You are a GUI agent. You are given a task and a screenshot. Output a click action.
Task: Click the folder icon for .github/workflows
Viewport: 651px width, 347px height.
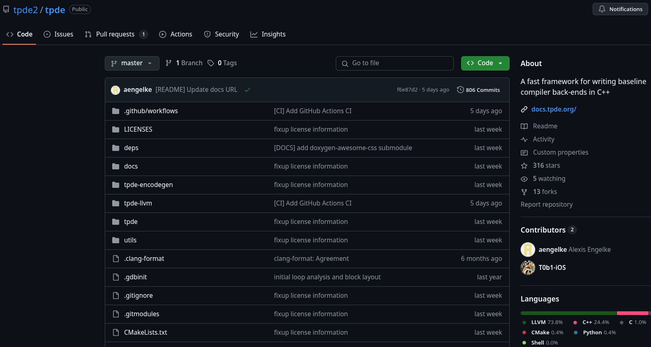pos(116,111)
